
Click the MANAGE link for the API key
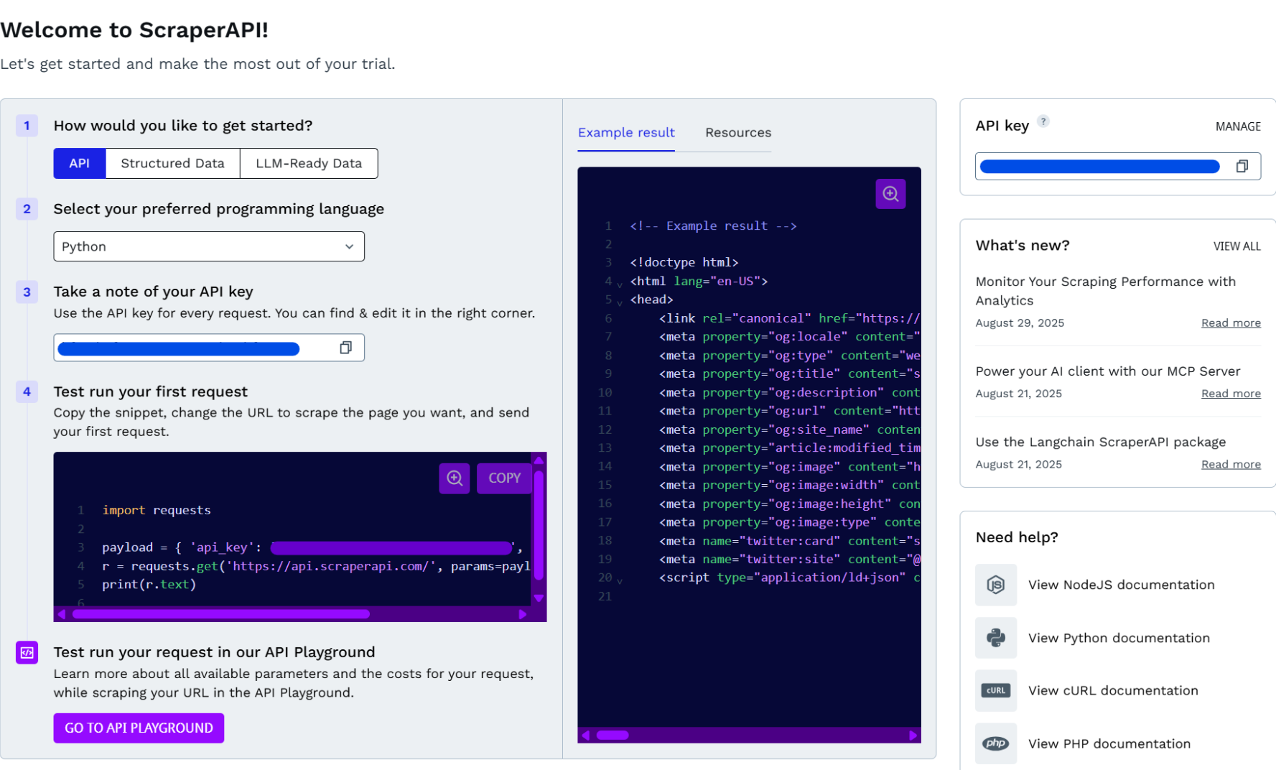tap(1237, 126)
